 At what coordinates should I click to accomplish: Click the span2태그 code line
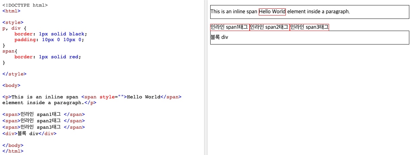tap(44, 121)
